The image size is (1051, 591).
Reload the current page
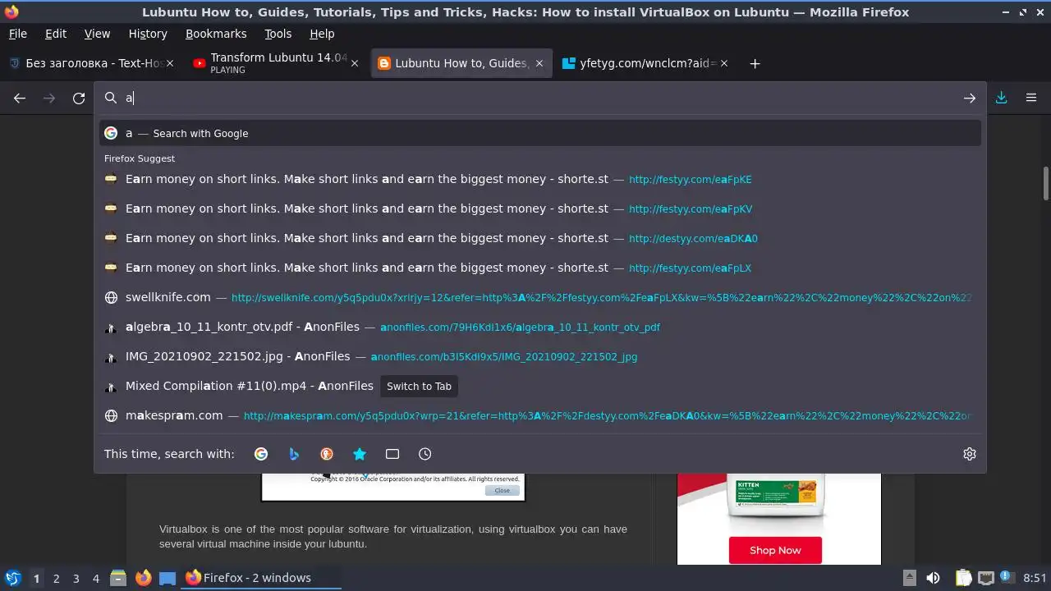point(79,98)
